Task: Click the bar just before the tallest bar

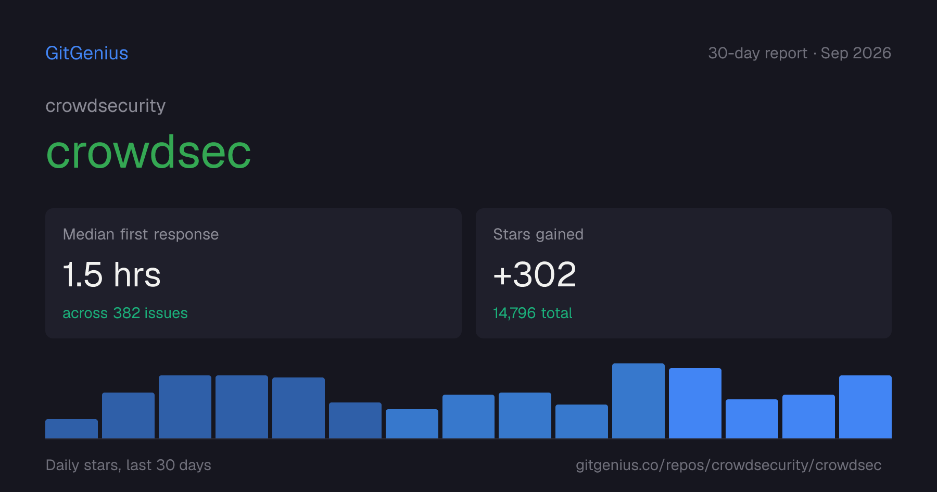Action: (581, 421)
